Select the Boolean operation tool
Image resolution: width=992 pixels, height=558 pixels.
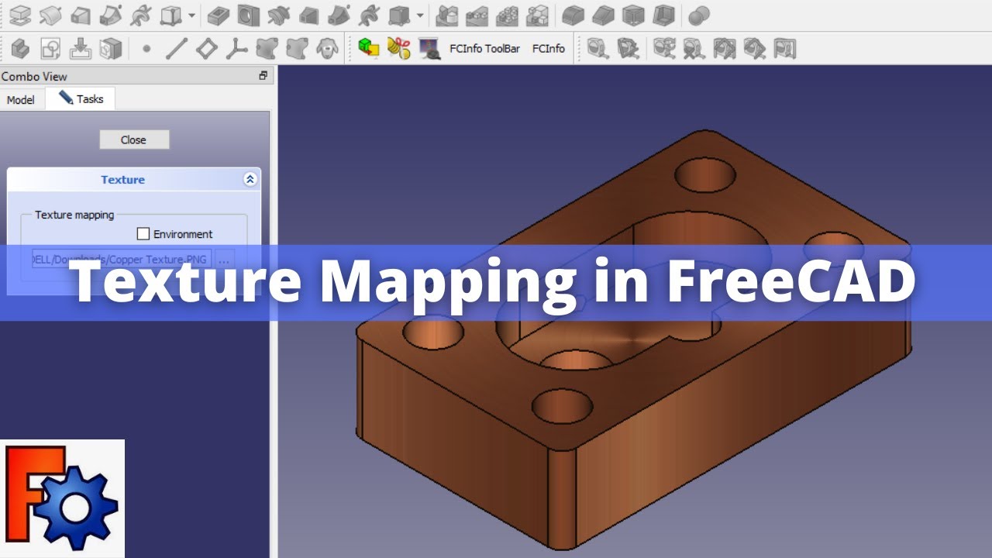[699, 15]
